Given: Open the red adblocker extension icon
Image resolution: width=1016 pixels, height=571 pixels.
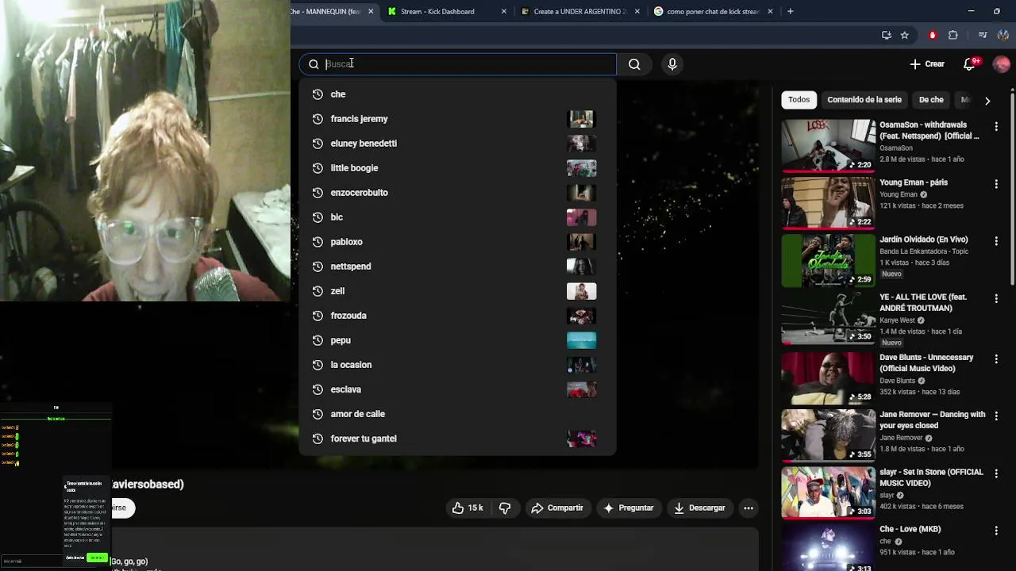Looking at the screenshot, I should [933, 35].
